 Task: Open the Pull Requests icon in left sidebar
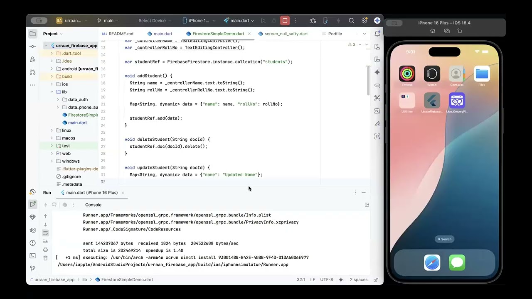32,72
